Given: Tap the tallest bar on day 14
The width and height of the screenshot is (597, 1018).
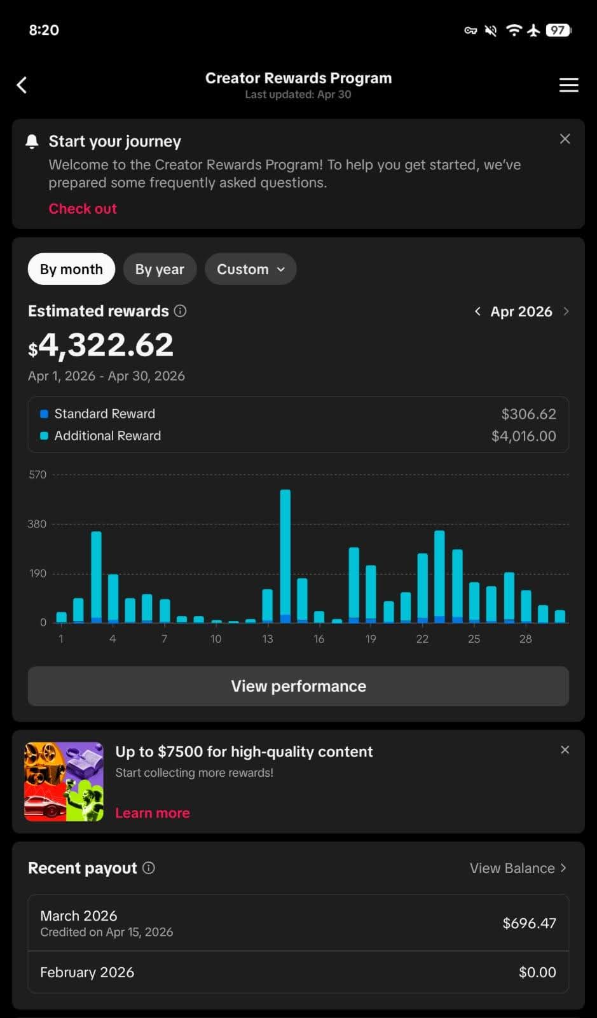Looking at the screenshot, I should pos(285,555).
